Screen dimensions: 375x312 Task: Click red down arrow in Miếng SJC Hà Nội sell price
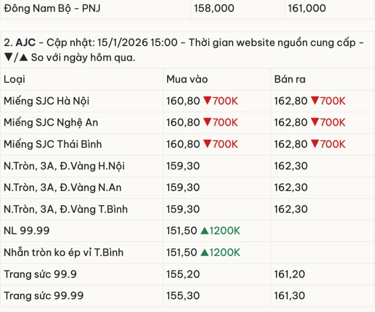click(315, 101)
